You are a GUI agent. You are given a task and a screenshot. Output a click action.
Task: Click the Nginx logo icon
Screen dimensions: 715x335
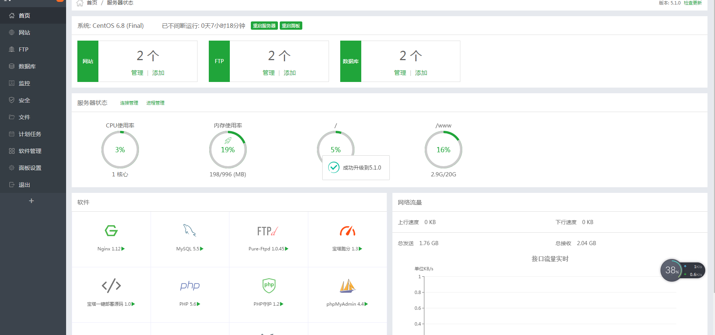point(111,230)
